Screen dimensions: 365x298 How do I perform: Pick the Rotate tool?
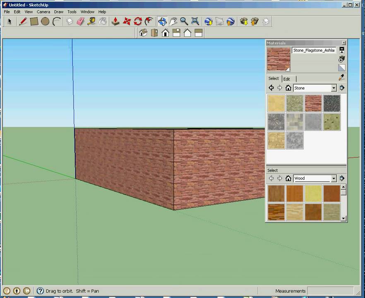pos(138,22)
